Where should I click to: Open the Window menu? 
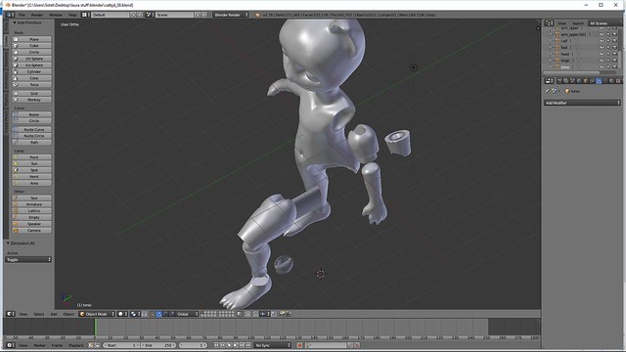coord(56,15)
